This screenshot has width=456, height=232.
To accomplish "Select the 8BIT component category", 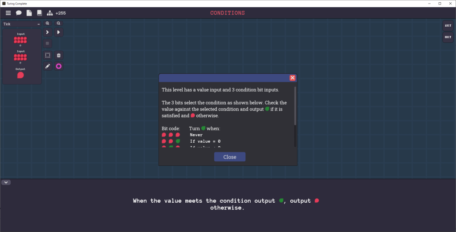I will (x=448, y=37).
